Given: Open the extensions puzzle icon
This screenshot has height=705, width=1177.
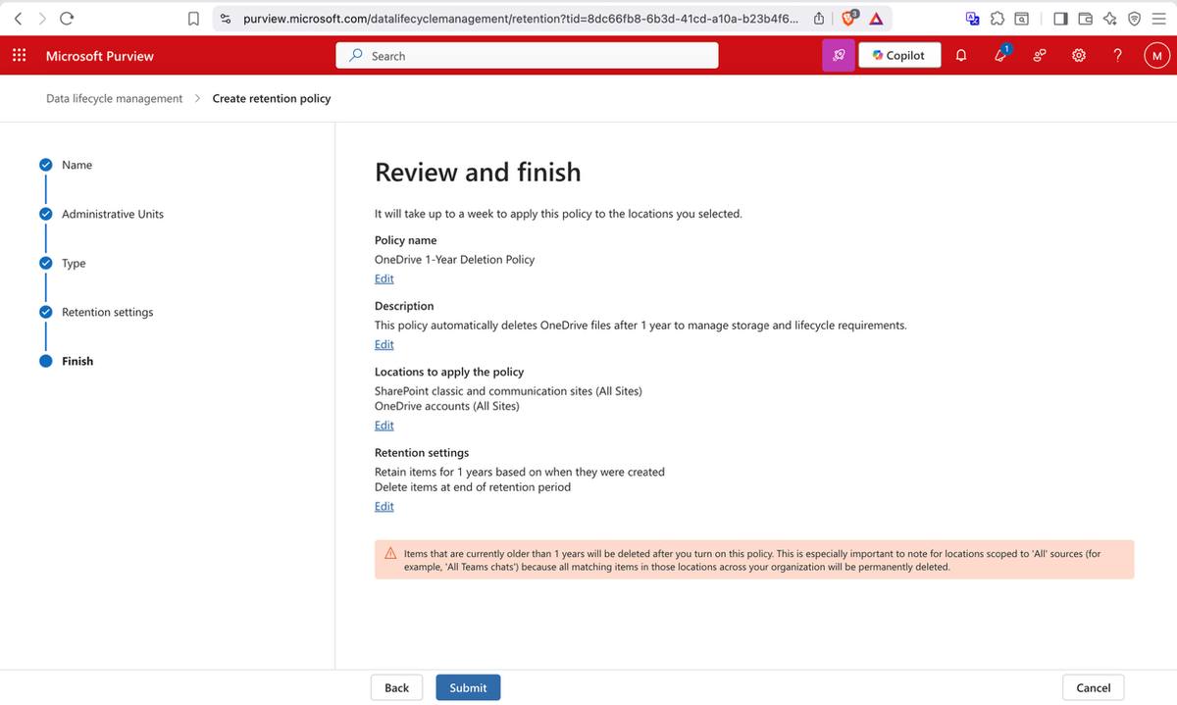Looking at the screenshot, I should [x=998, y=18].
